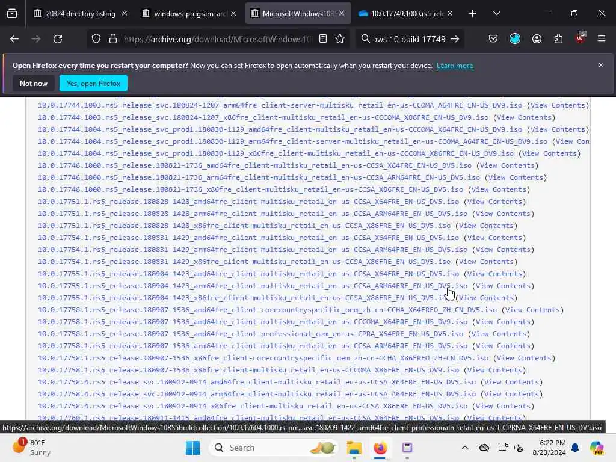616x462 pixels.
Task: Toggle reader view icon in address bar
Action: (x=323, y=38)
